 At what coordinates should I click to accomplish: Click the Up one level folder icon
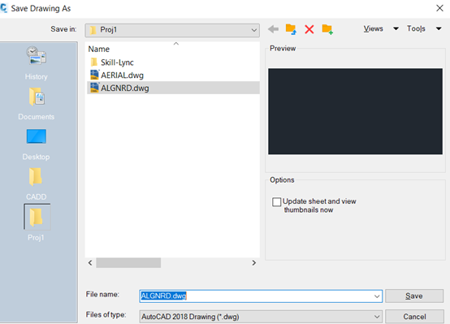(291, 29)
